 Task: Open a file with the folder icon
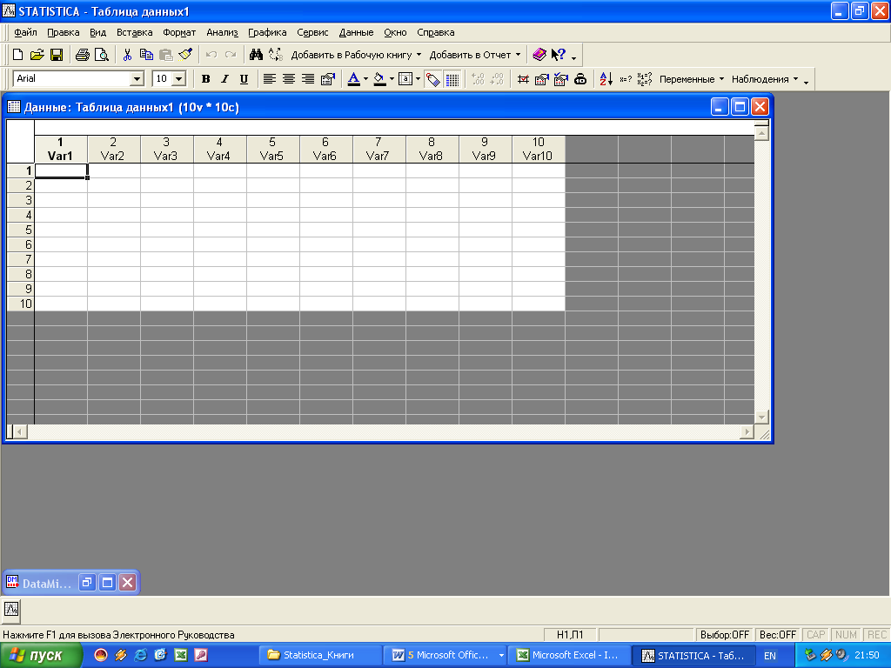pyautogui.click(x=37, y=55)
